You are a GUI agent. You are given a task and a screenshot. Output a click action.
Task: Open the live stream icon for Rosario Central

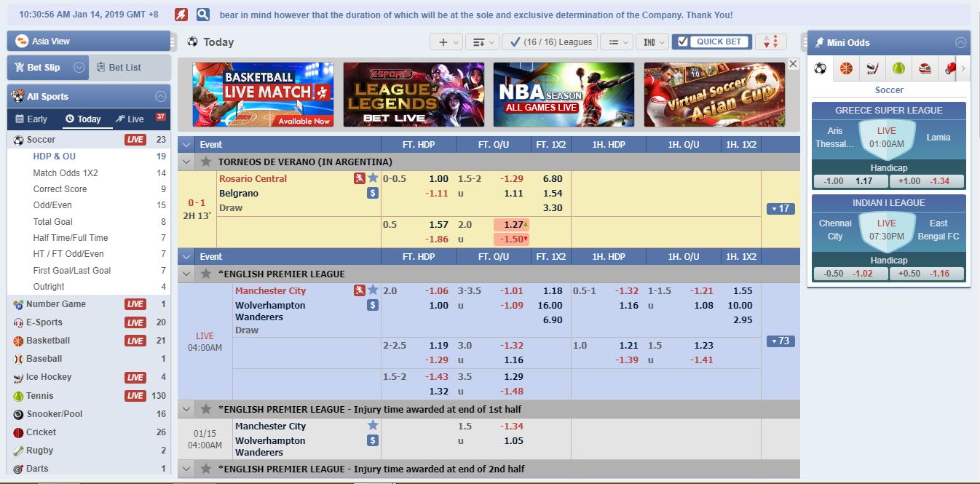pos(360,178)
